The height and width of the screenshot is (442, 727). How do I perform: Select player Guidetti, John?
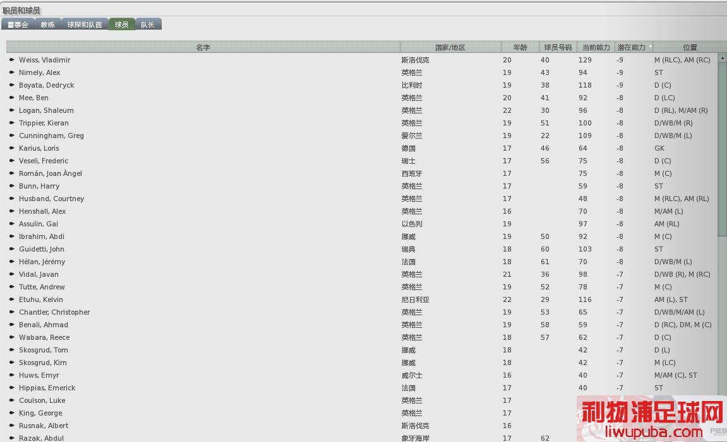coord(41,249)
